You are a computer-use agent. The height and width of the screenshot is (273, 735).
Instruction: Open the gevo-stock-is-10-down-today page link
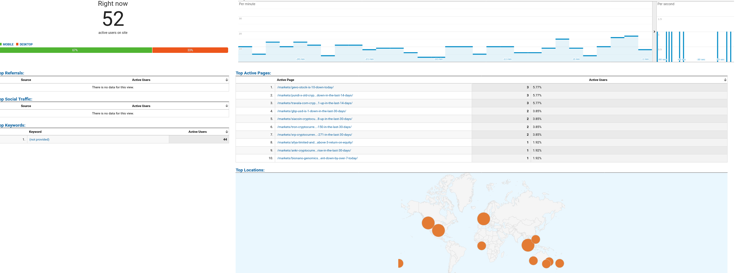[x=305, y=87]
